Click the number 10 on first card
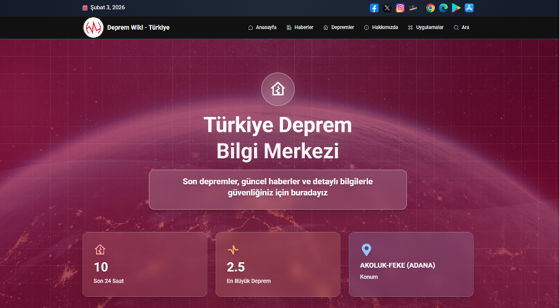 (101, 267)
